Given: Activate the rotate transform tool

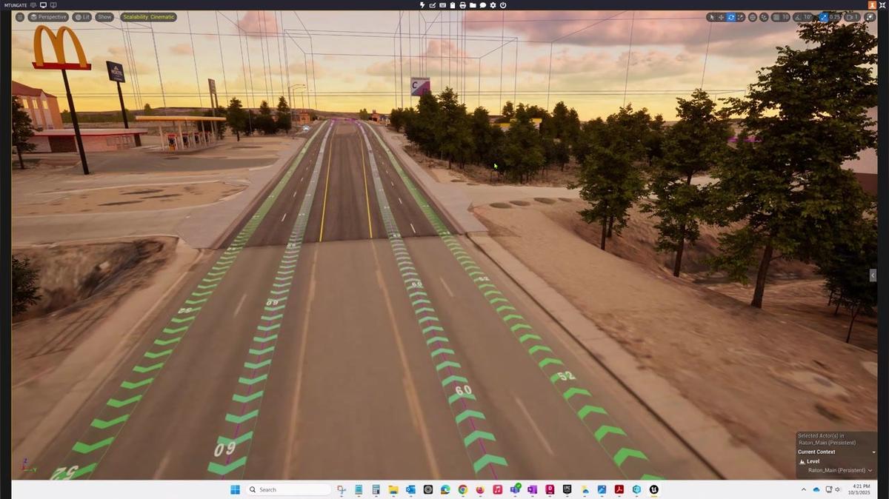Looking at the screenshot, I should pos(731,17).
